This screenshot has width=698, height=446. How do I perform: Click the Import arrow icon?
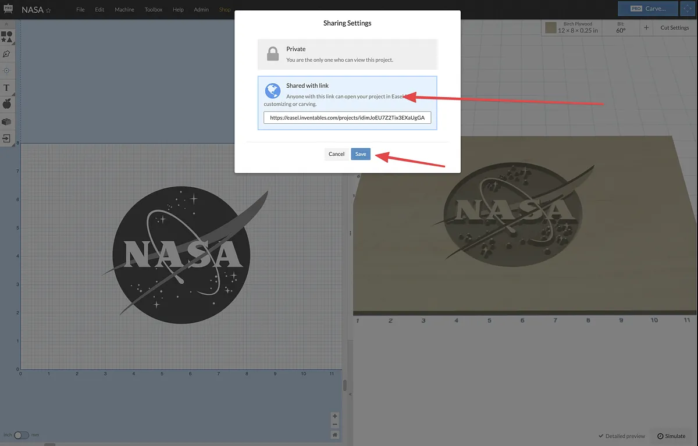6,138
